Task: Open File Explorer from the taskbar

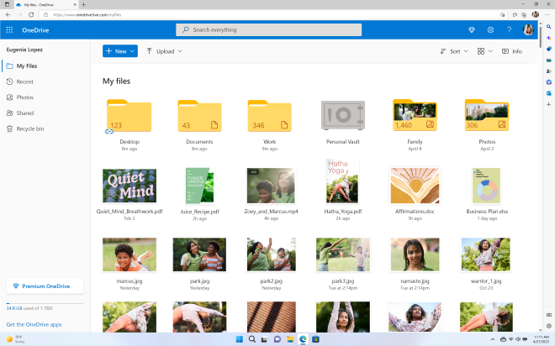Action: pyautogui.click(x=290, y=339)
